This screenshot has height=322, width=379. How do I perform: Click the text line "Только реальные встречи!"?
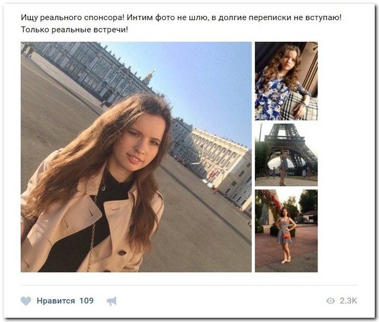coord(74,30)
